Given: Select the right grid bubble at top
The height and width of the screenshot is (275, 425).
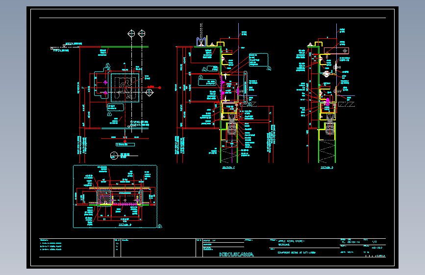Looking at the screenshot, I should point(142,34).
